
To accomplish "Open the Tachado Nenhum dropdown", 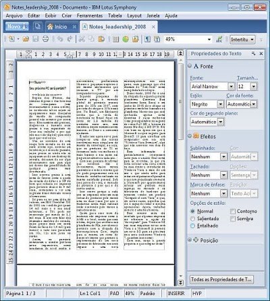I will click(x=223, y=175).
